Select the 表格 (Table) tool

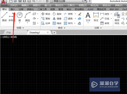coord(105,23)
